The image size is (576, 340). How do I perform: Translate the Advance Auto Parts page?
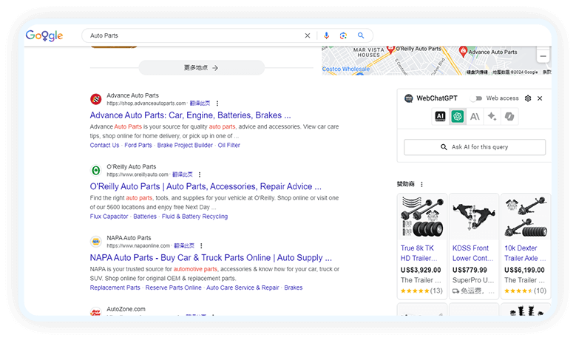tap(200, 103)
